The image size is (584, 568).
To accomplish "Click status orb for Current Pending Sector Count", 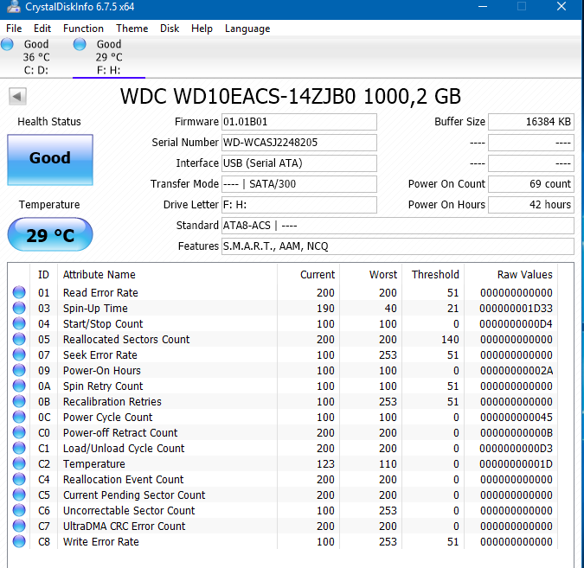I will pos(19,495).
